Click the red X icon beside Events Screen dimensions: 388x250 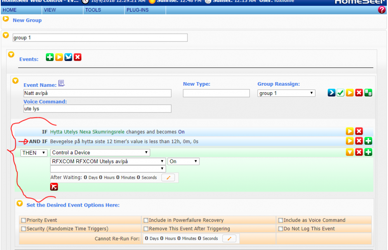point(78,57)
